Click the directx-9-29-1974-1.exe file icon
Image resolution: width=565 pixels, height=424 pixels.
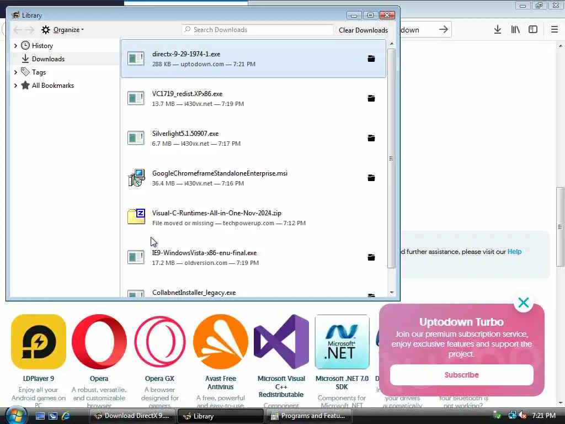[x=136, y=59]
